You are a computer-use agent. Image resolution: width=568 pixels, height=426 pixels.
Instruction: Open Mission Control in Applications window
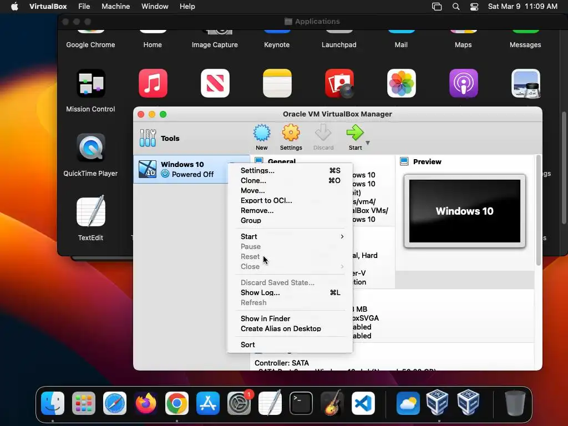[x=90, y=83]
